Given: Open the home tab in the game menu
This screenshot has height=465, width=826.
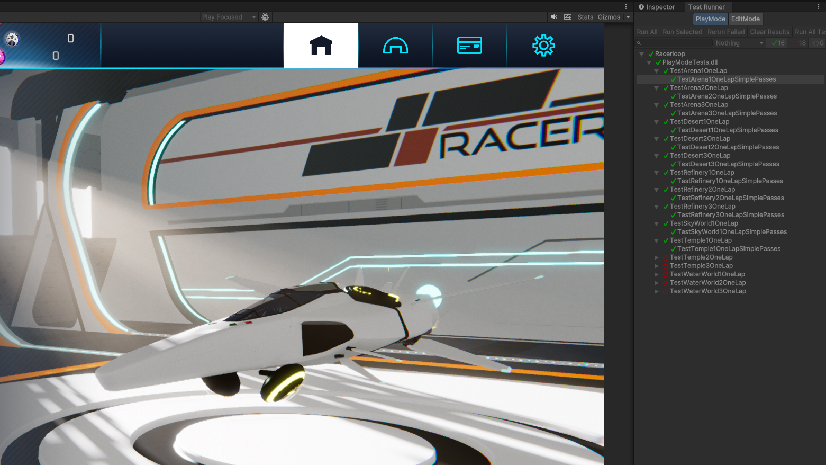Looking at the screenshot, I should click(x=321, y=46).
